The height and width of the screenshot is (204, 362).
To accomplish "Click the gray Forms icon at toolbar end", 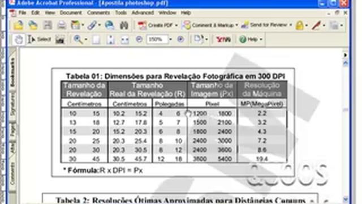I will coord(334,25).
